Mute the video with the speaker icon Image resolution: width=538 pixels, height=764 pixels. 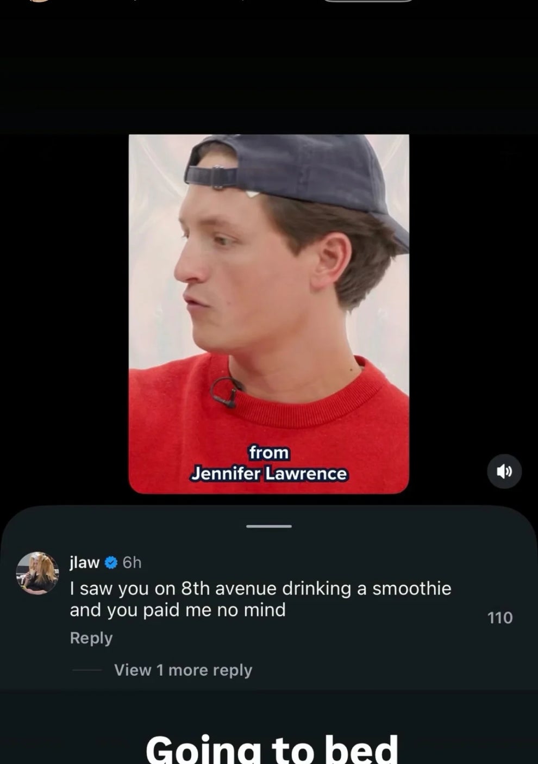click(x=504, y=471)
